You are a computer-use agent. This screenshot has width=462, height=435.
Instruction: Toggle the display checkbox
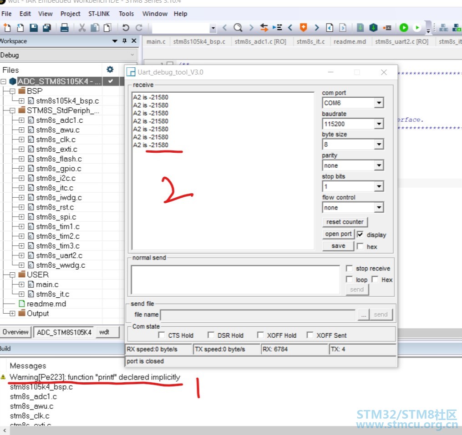point(360,234)
